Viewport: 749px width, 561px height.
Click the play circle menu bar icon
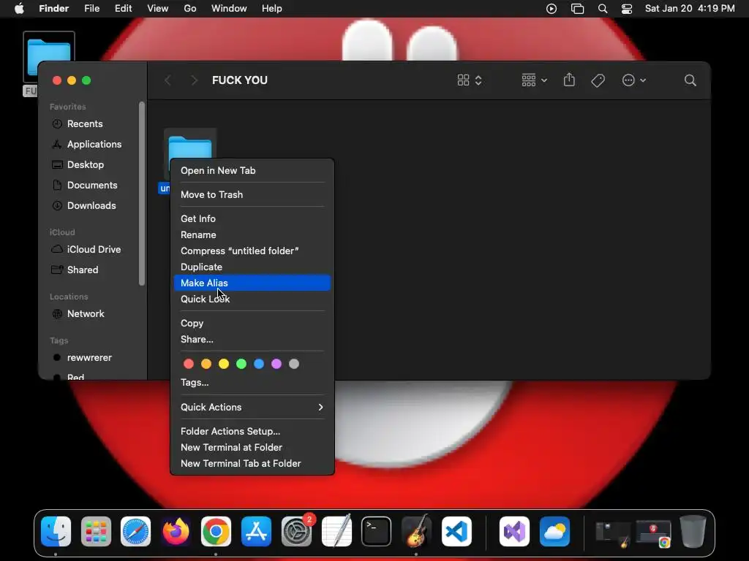[552, 9]
